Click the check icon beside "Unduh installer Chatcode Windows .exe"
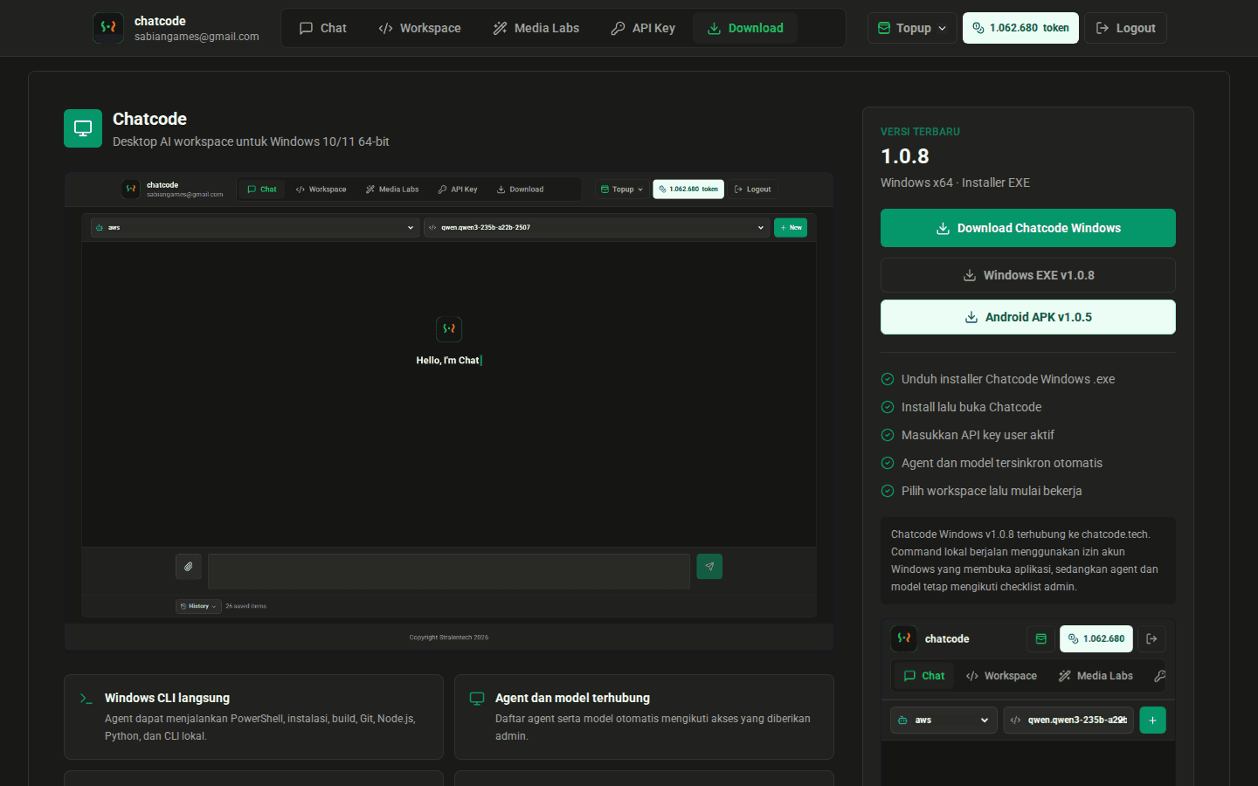The height and width of the screenshot is (786, 1258). click(888, 379)
